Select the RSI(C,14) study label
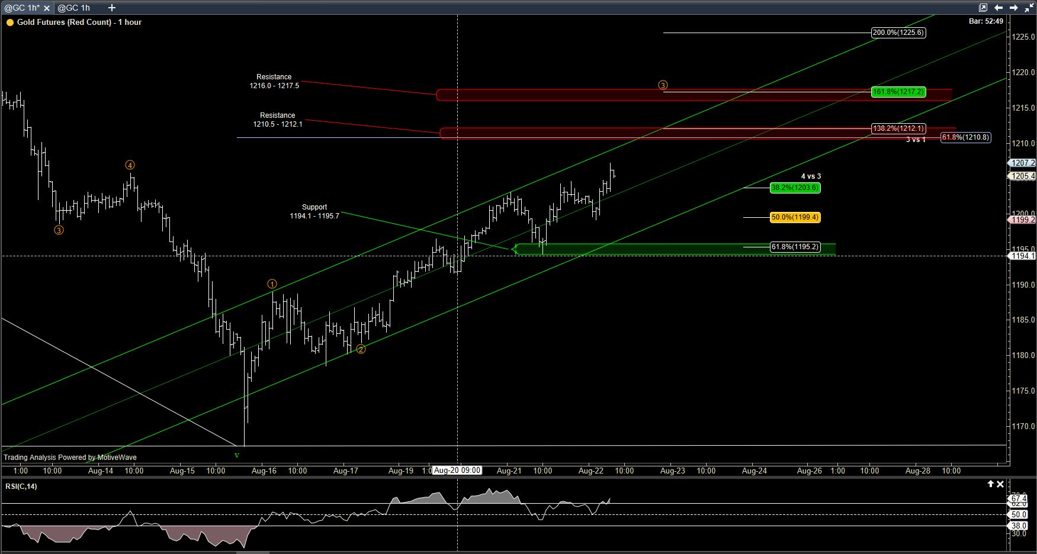The width and height of the screenshot is (1037, 554). tap(21, 487)
